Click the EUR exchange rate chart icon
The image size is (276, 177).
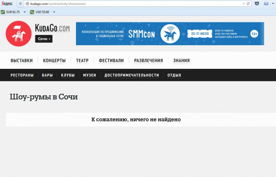[x=3, y=12]
